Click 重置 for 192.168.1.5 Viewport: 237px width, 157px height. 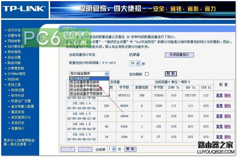tap(219, 116)
